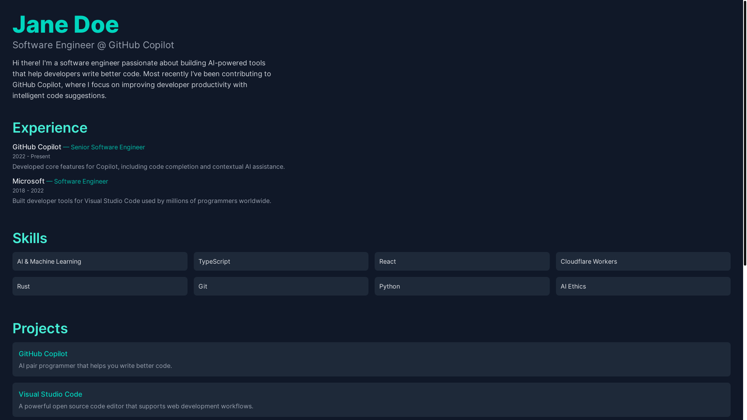Click the Experience section heading
The height and width of the screenshot is (420, 747).
[50, 128]
